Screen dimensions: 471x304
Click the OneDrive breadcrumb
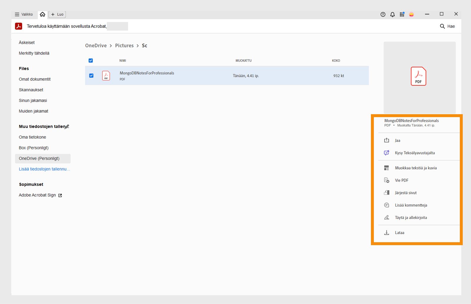[x=96, y=45]
